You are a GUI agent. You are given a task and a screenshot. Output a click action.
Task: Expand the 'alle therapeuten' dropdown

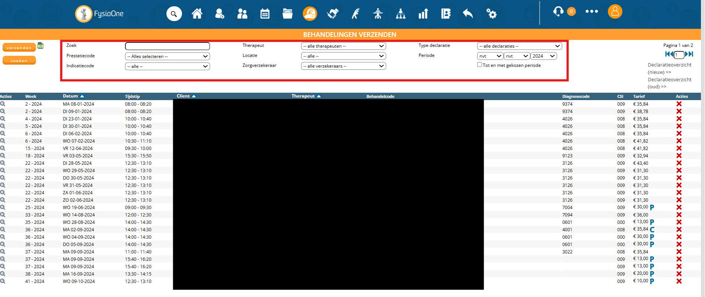point(343,46)
